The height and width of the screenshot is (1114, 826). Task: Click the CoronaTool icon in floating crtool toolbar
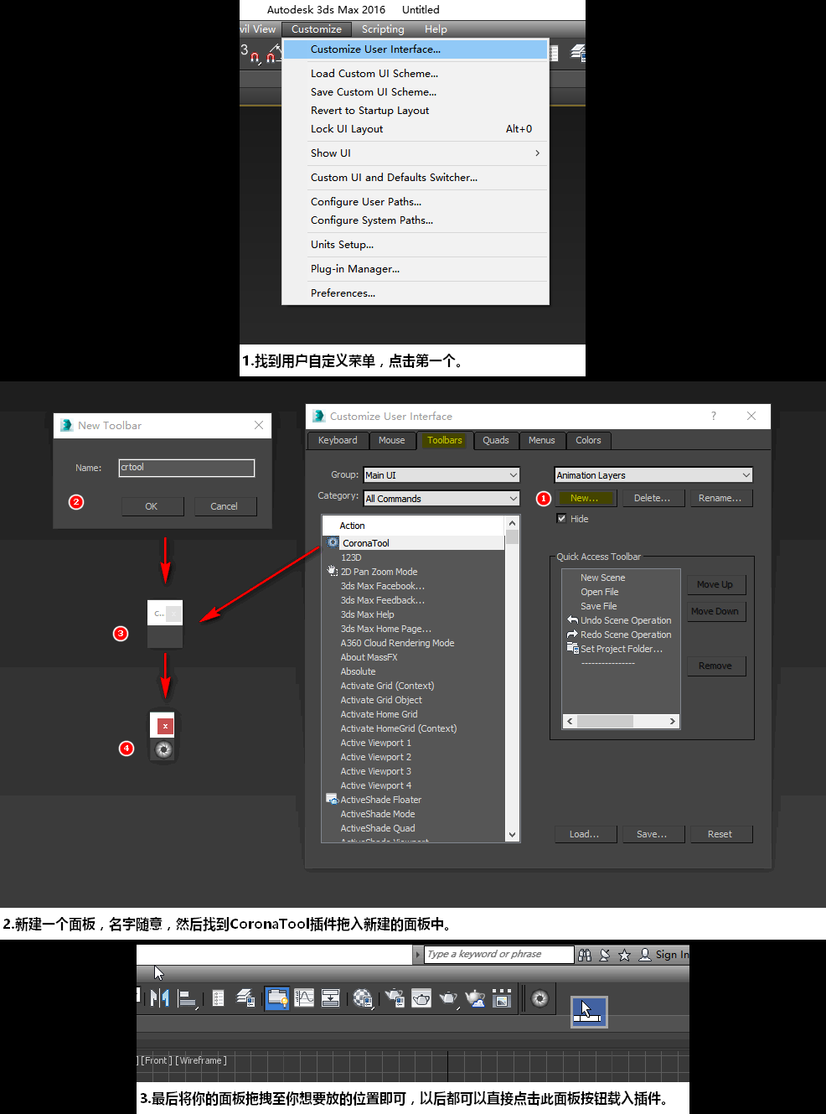point(164,750)
